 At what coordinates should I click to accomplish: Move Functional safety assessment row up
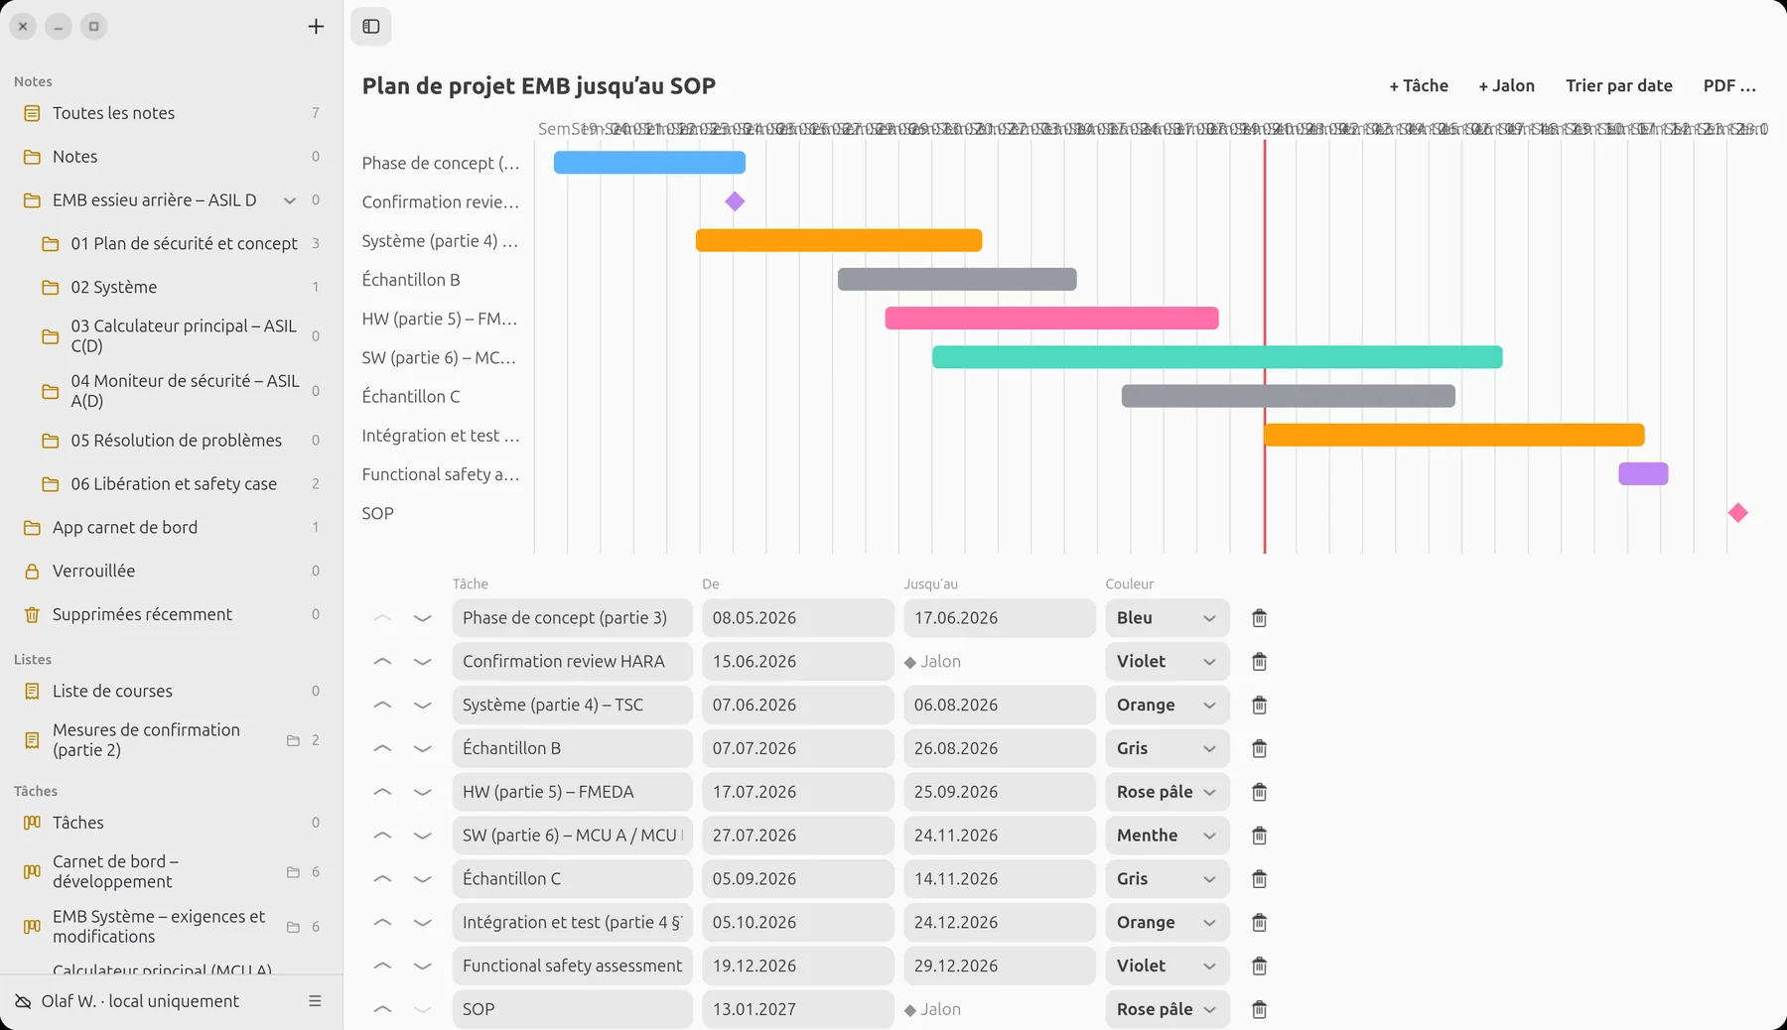[x=382, y=966]
